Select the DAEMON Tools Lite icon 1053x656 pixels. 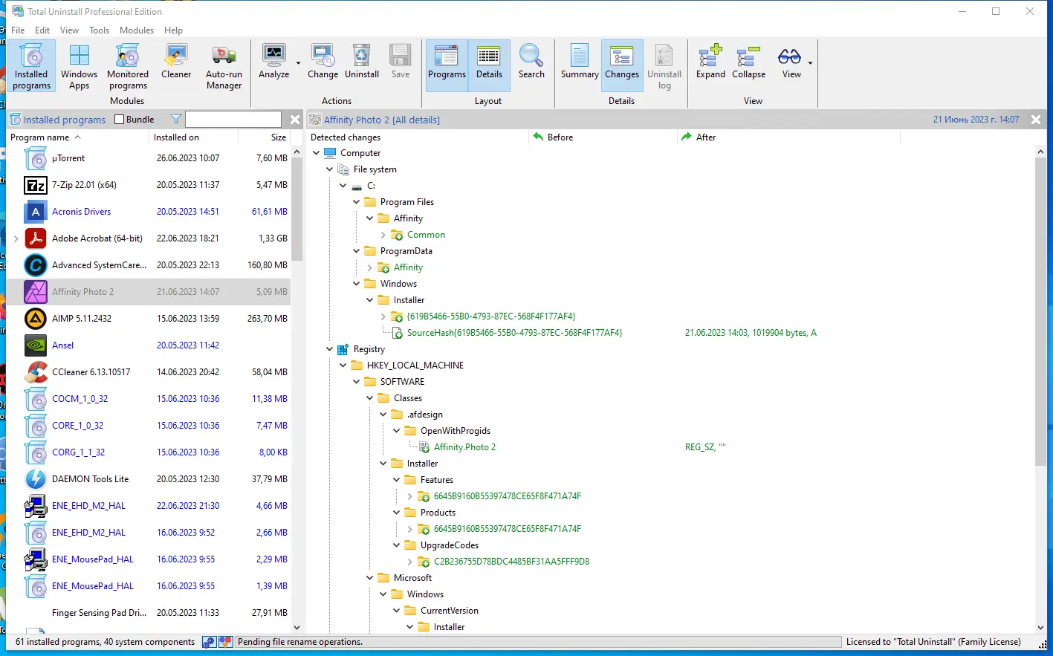(x=36, y=479)
